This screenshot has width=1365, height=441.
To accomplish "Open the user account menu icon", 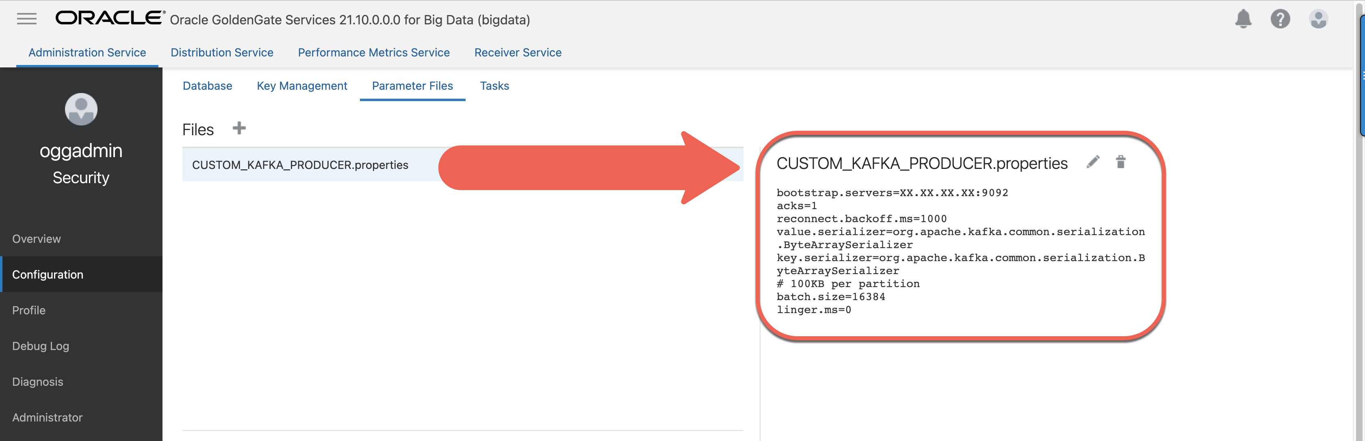I will pos(1318,19).
